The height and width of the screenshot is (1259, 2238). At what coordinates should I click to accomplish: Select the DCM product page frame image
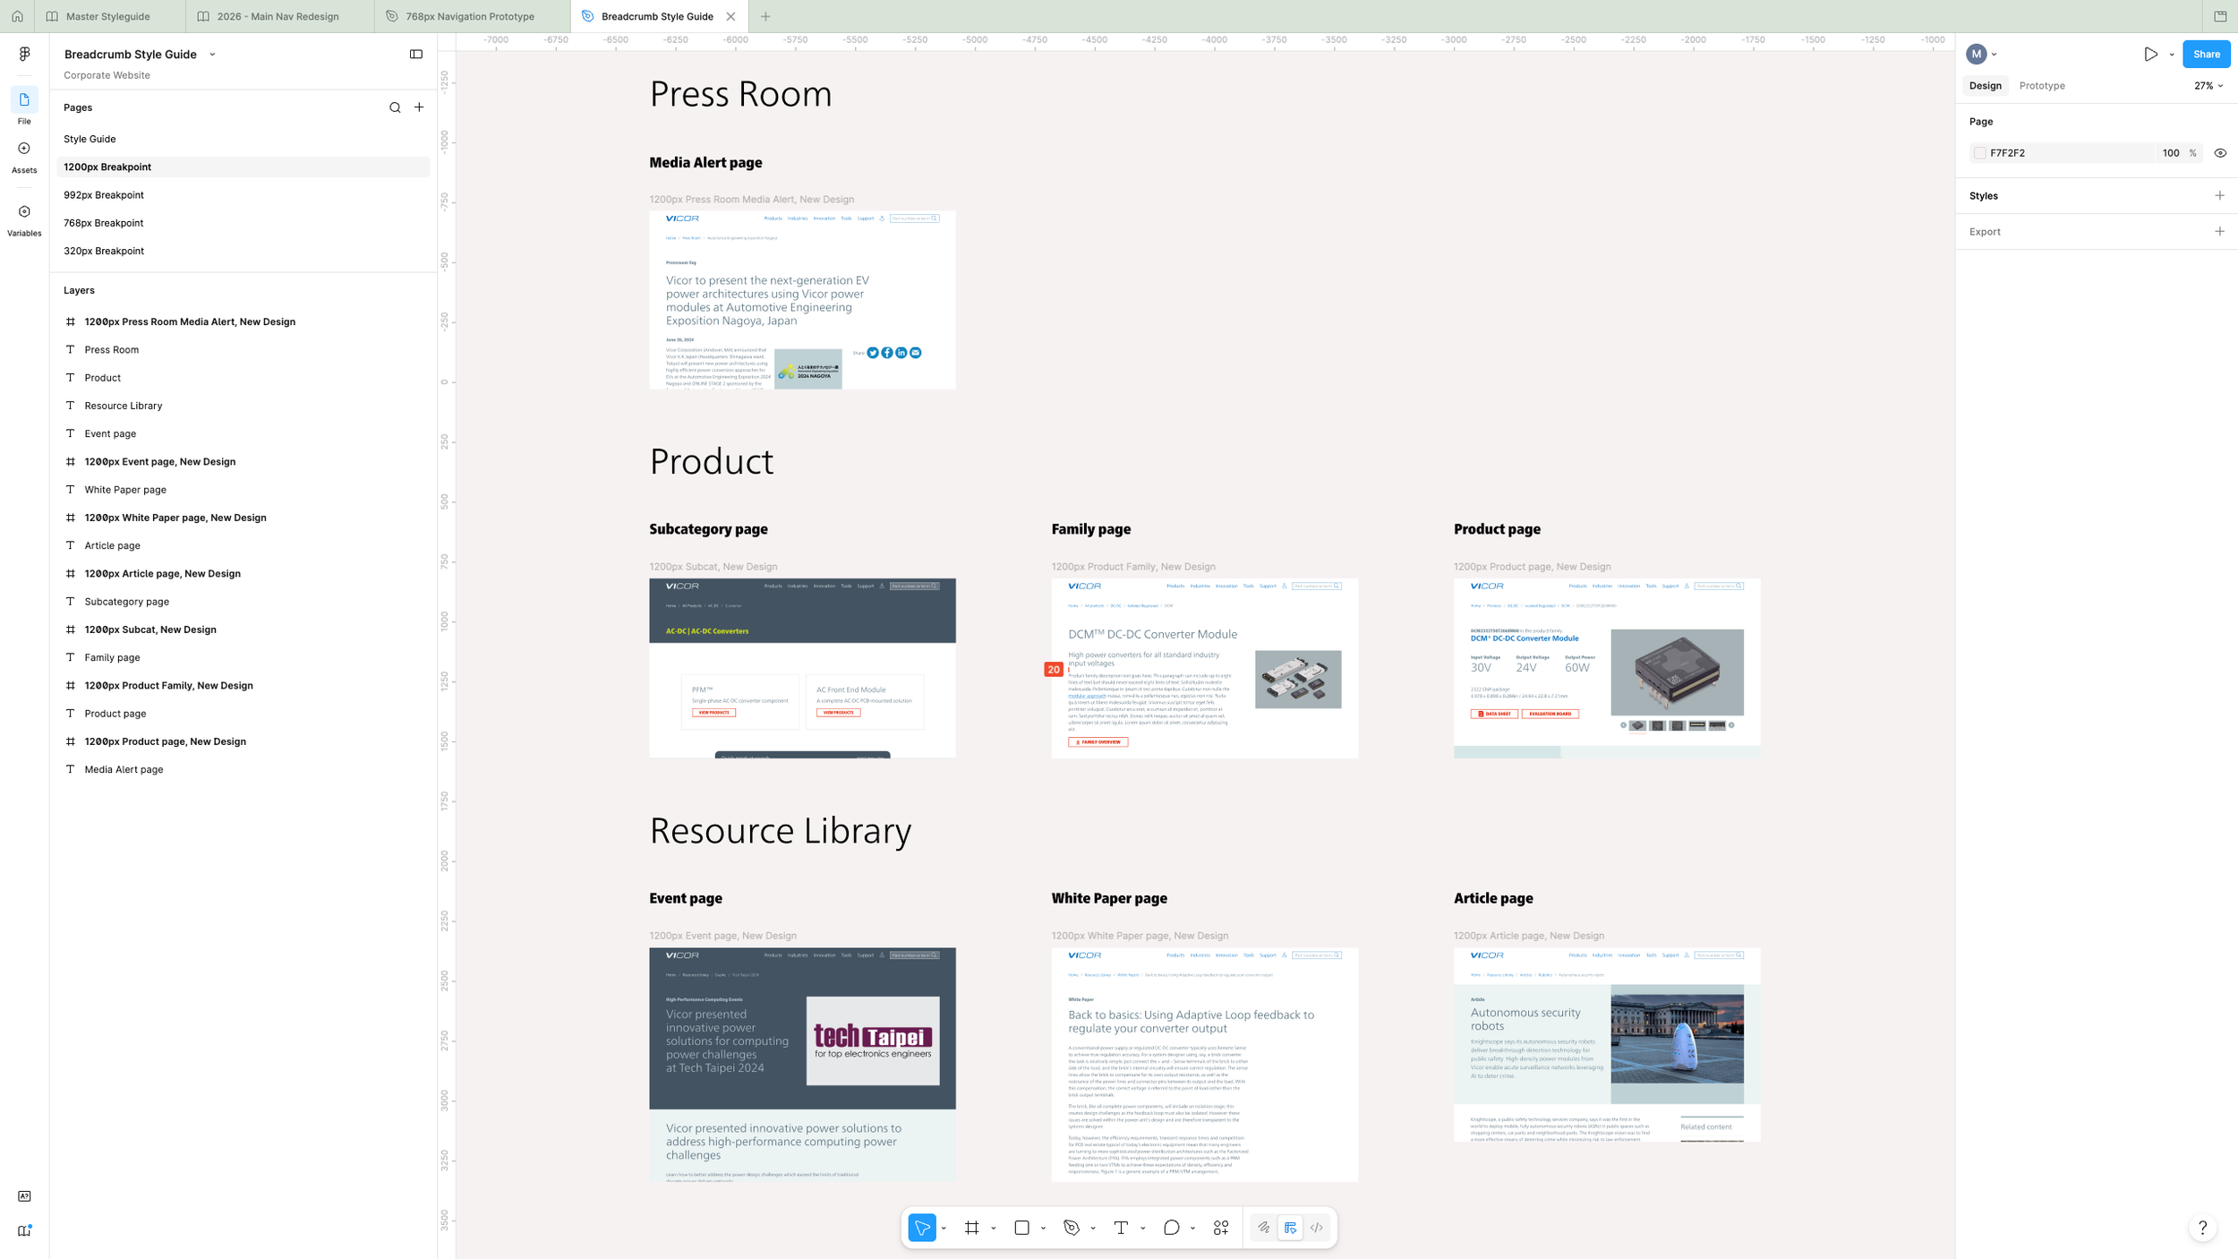(x=1676, y=672)
